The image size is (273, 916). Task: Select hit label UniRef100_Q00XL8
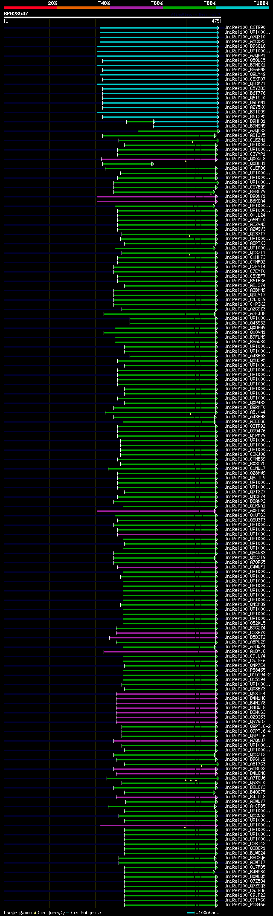245,159
